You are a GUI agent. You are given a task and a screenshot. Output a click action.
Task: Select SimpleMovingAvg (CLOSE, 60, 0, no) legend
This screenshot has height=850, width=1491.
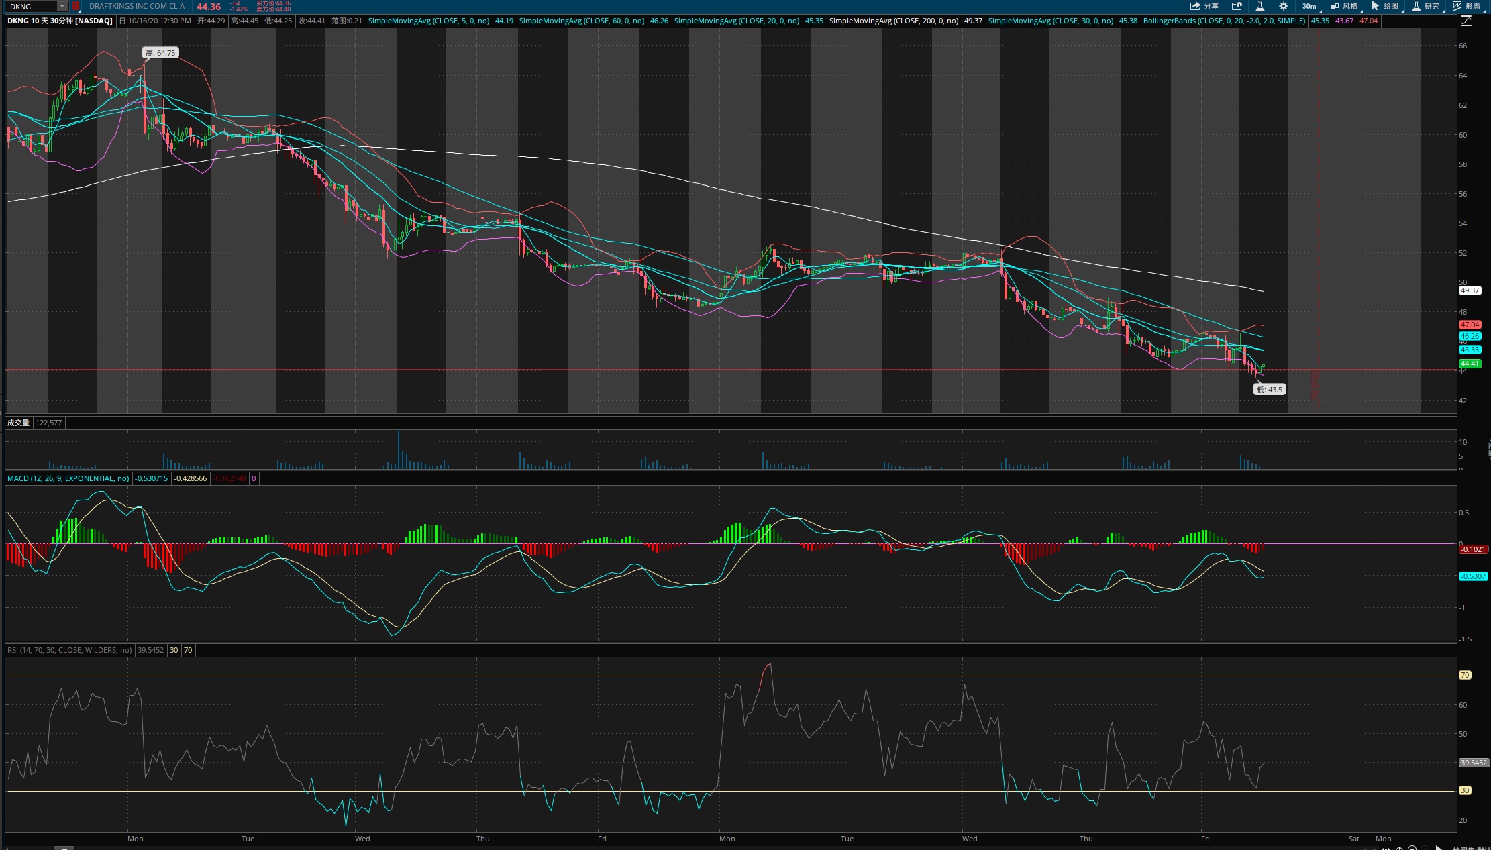tap(582, 21)
